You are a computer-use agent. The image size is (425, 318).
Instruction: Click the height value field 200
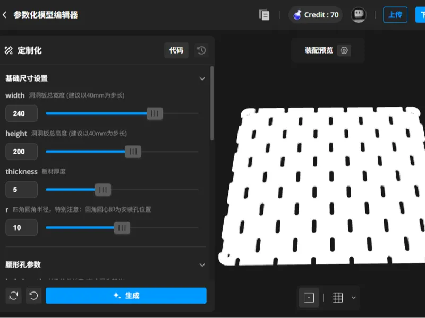(x=21, y=152)
